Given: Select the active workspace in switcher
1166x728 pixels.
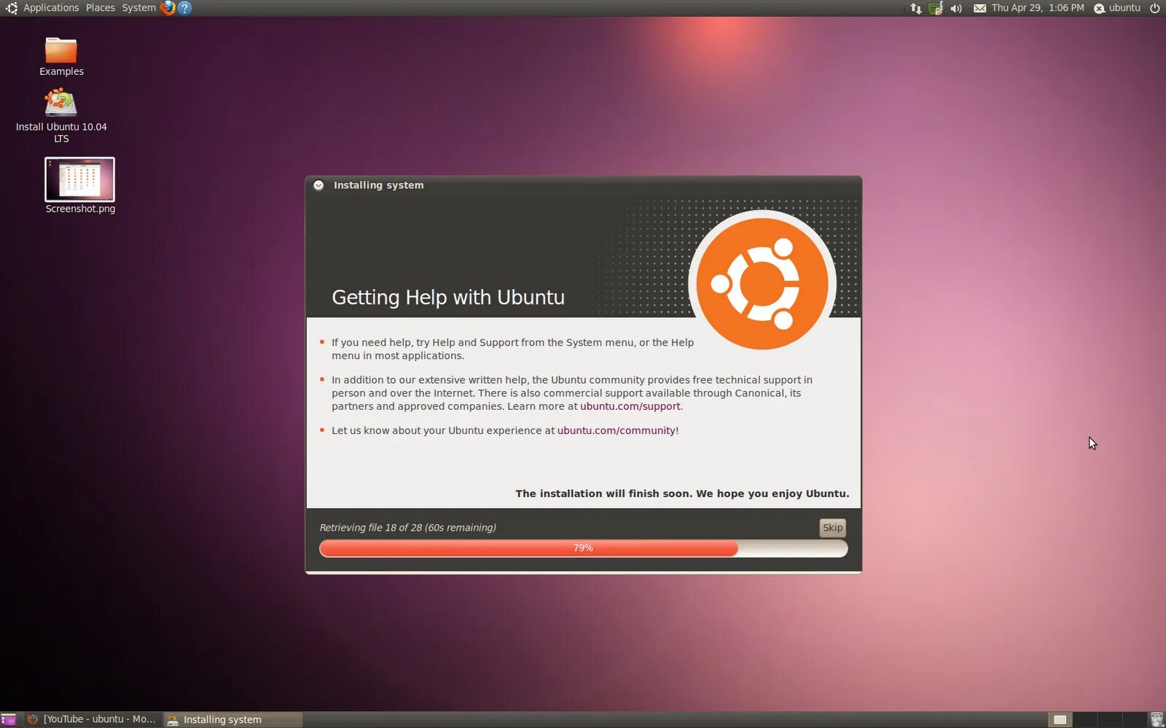Looking at the screenshot, I should (x=1060, y=719).
